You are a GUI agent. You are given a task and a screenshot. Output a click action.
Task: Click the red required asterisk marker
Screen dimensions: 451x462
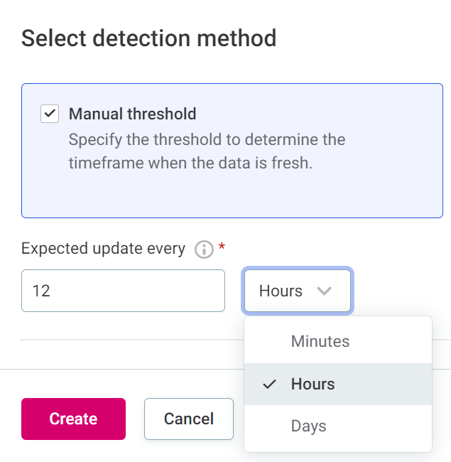click(x=222, y=247)
